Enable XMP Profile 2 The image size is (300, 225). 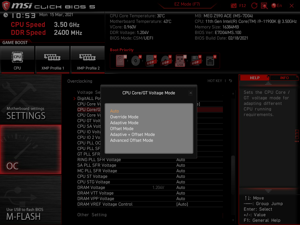[88, 60]
